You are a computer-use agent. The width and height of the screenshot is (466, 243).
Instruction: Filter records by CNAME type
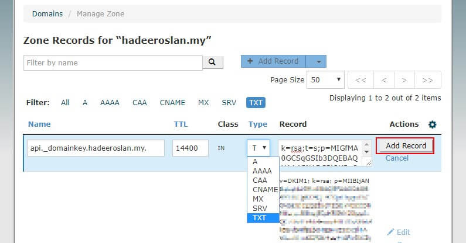coord(172,103)
